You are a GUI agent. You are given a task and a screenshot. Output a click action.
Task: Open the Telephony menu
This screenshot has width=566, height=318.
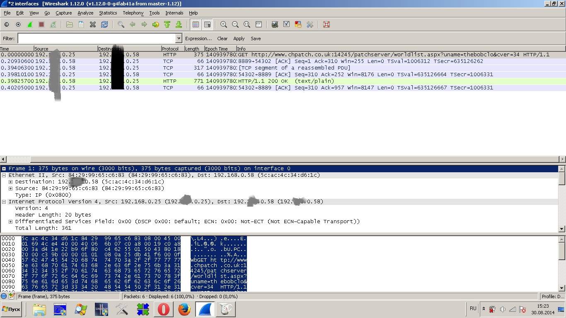pos(133,13)
